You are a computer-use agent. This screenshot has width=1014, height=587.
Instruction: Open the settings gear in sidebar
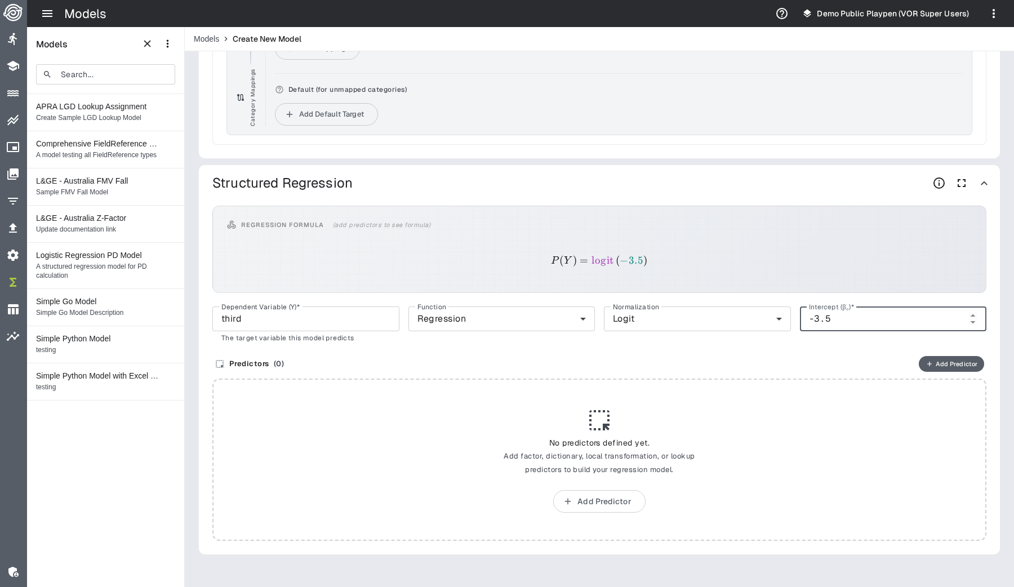13,255
